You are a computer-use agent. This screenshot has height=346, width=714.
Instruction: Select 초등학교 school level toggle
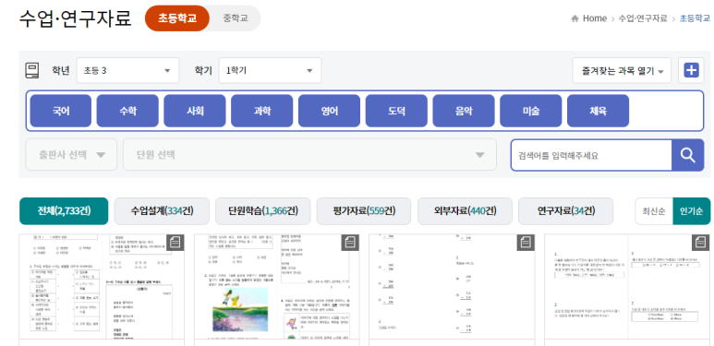click(177, 18)
